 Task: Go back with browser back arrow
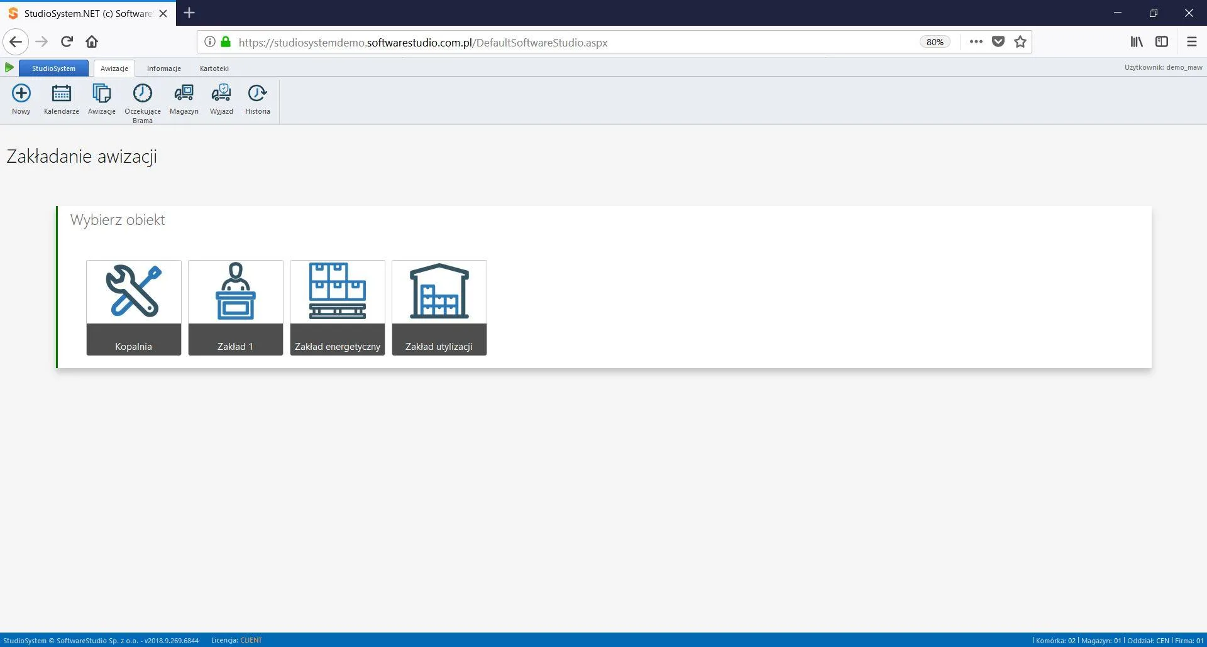pos(16,42)
